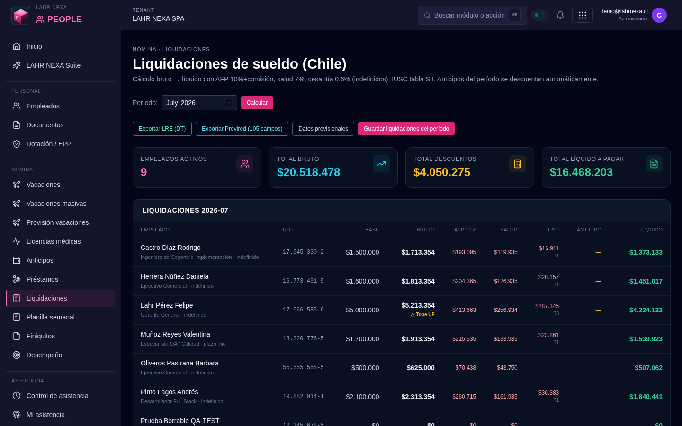
Task: Select the Lahr Pérez Felipe row
Action: 402,310
